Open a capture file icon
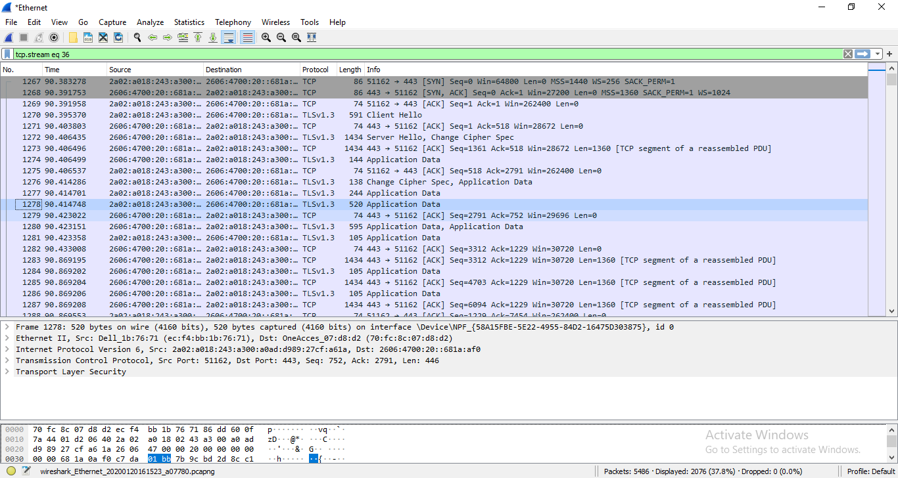Screen dimensions: 898x478 73,37
